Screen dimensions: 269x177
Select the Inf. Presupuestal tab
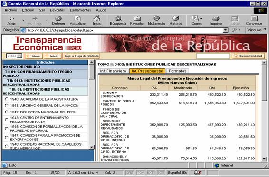coord(147,71)
